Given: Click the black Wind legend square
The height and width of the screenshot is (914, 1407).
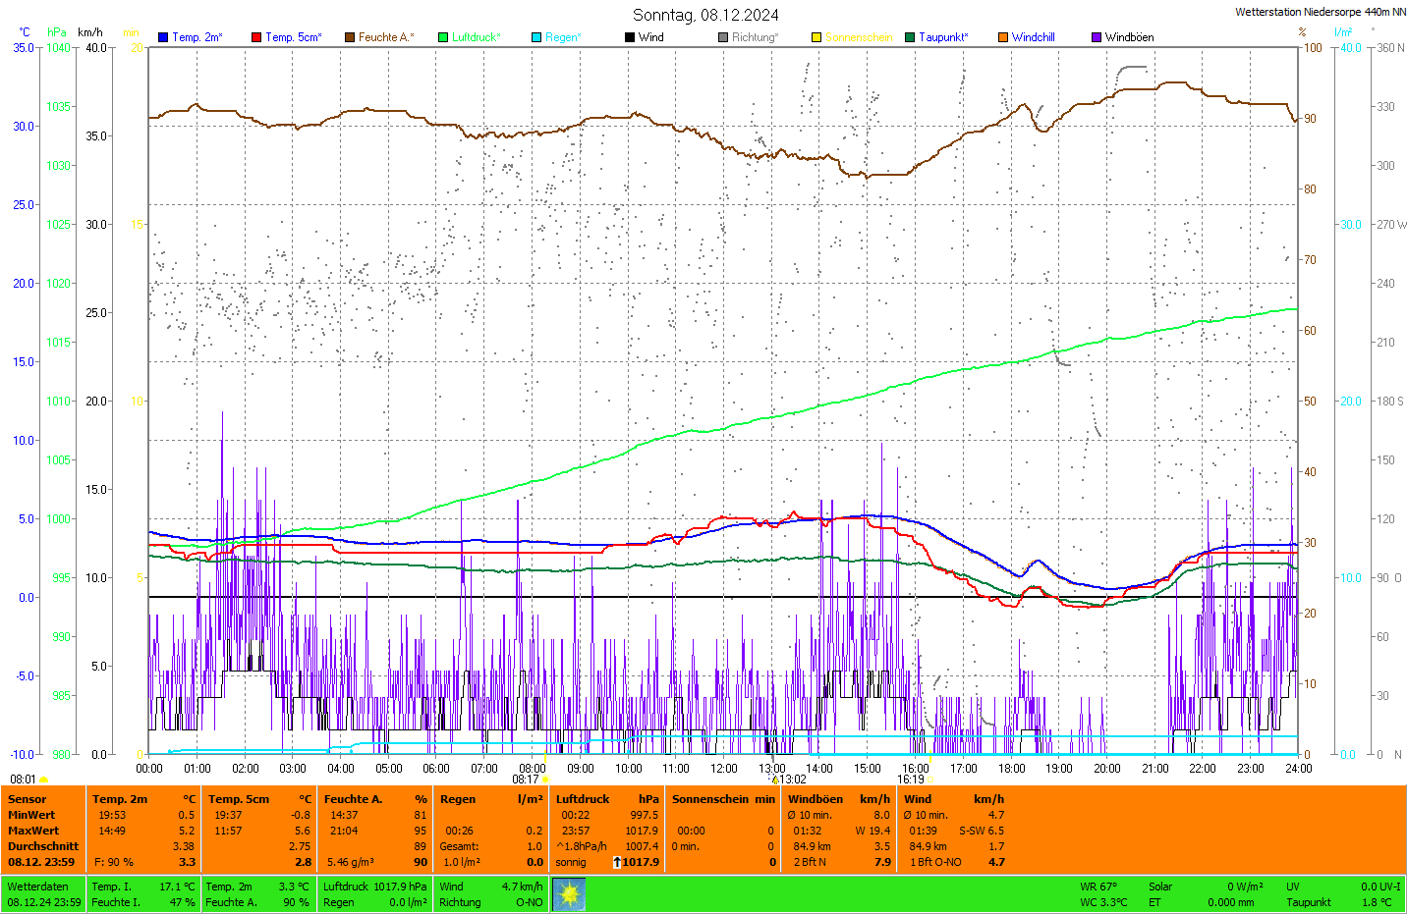Looking at the screenshot, I should (630, 37).
